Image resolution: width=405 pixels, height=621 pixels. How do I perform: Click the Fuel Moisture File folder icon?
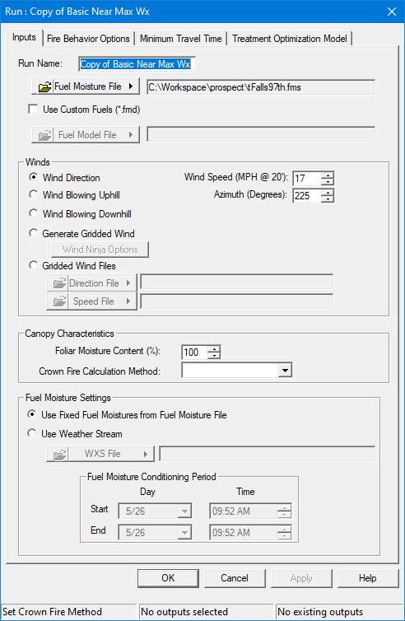point(44,86)
